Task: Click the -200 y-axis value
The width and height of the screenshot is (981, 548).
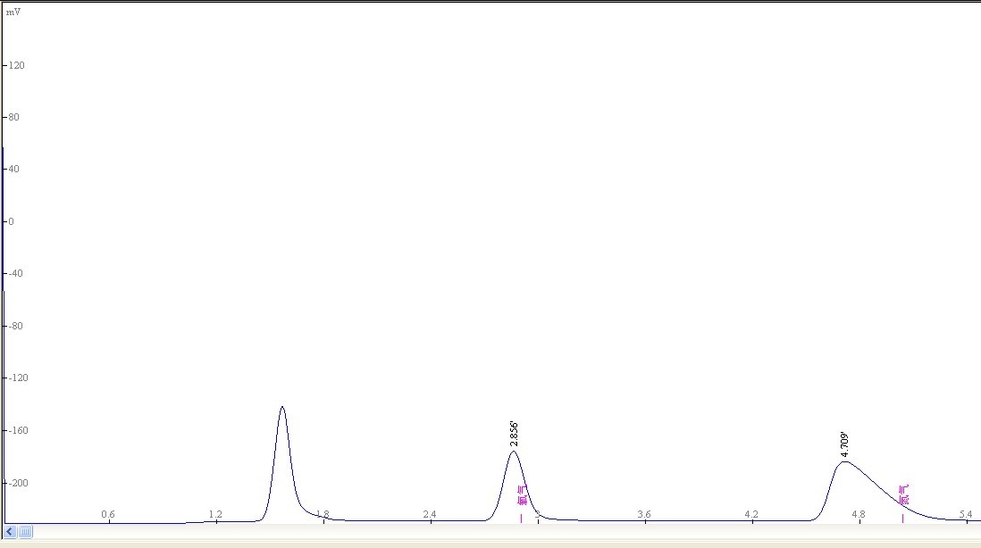Action: [x=18, y=482]
